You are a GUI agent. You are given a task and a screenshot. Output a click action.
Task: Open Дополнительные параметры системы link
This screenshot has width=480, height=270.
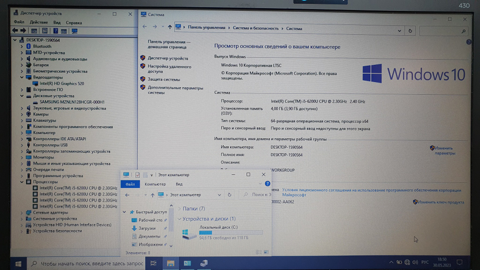tap(175, 90)
